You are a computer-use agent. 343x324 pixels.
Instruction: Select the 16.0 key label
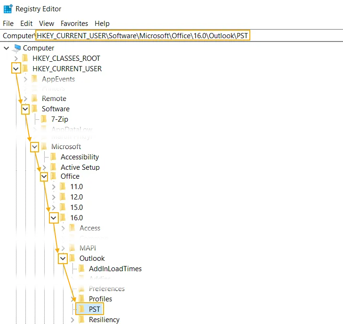pos(77,218)
